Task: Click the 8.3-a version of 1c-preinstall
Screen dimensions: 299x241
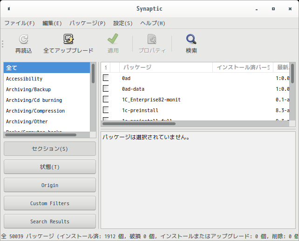Action: pos(283,110)
